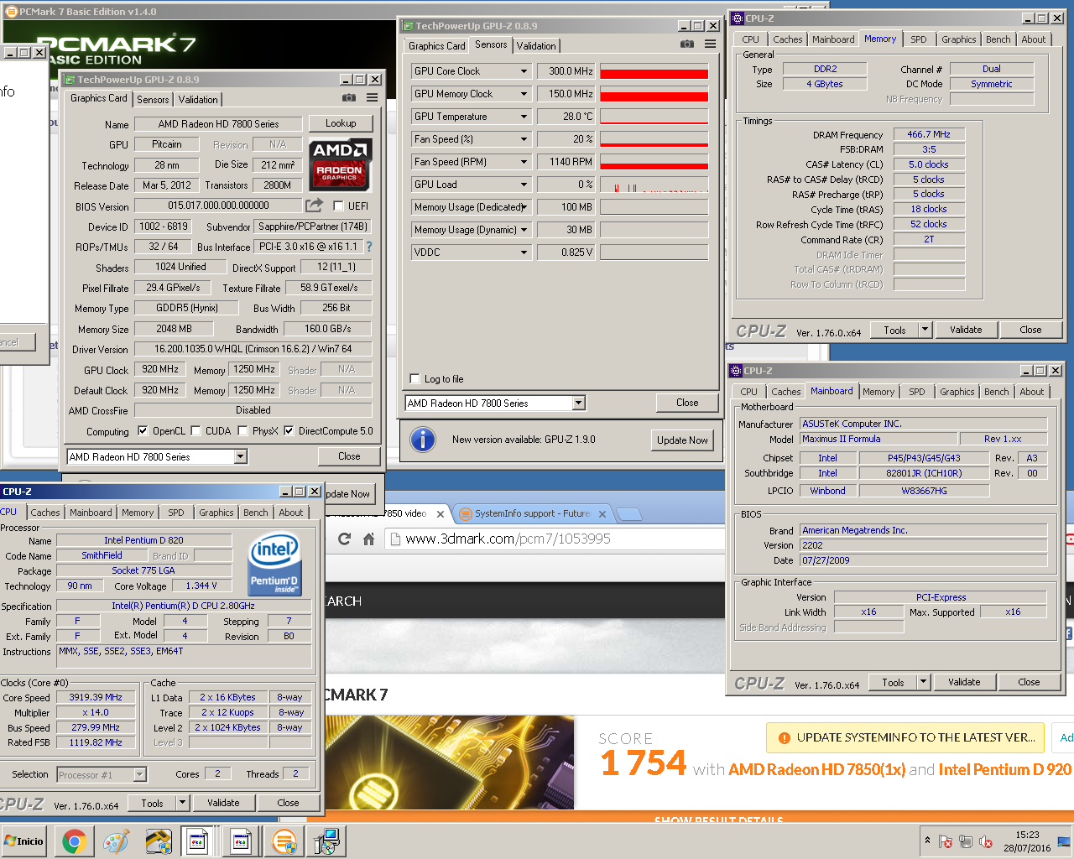Screen dimensions: 1074x859
Task: Open the VDDC sensor dropdown
Action: pos(524,252)
